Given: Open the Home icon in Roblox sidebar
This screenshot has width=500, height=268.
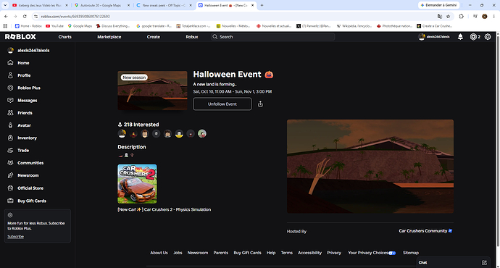Looking at the screenshot, I should [11, 63].
